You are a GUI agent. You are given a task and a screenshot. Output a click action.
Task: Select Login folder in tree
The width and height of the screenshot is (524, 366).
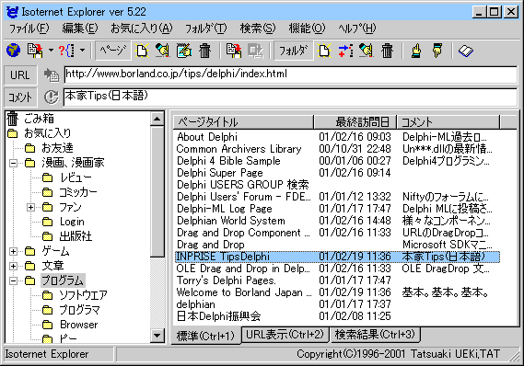tap(72, 222)
